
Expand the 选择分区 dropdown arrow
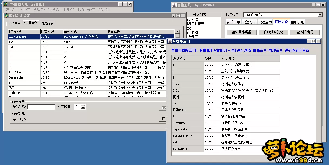coord(320,15)
